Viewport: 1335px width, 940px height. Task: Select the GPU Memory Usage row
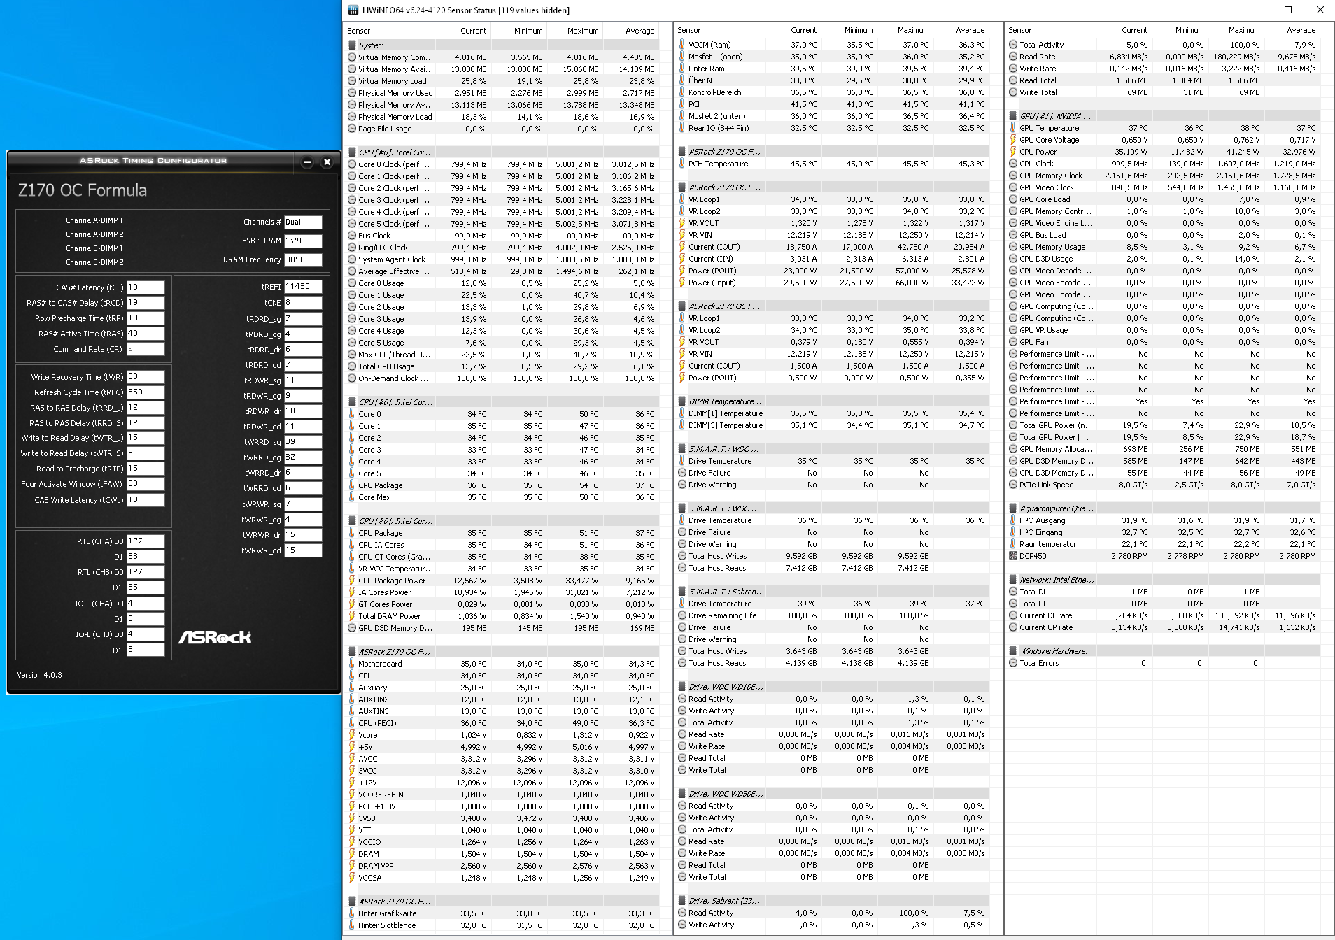pyautogui.click(x=1163, y=247)
